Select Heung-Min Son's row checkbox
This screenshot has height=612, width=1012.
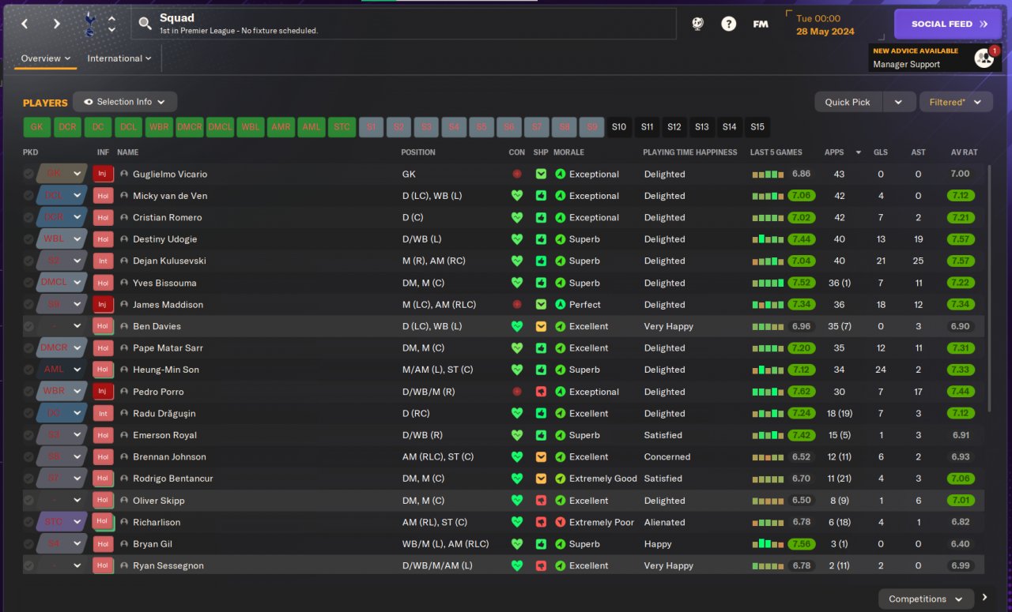tap(28, 370)
